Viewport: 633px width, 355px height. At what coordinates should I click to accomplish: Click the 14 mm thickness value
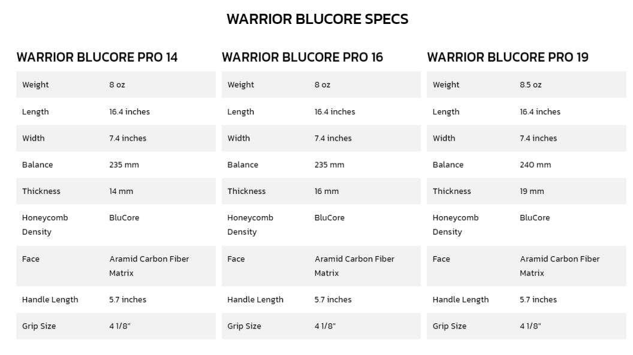pyautogui.click(x=121, y=191)
